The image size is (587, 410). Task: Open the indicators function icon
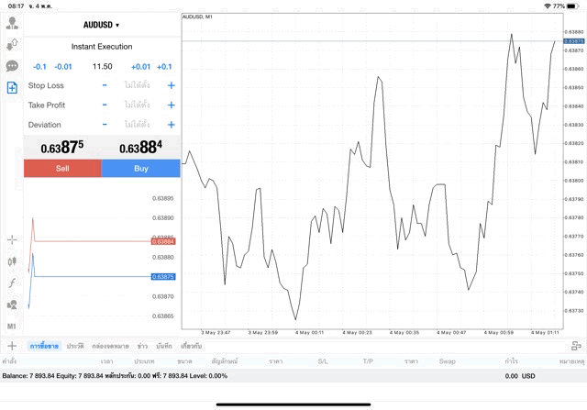click(x=12, y=283)
